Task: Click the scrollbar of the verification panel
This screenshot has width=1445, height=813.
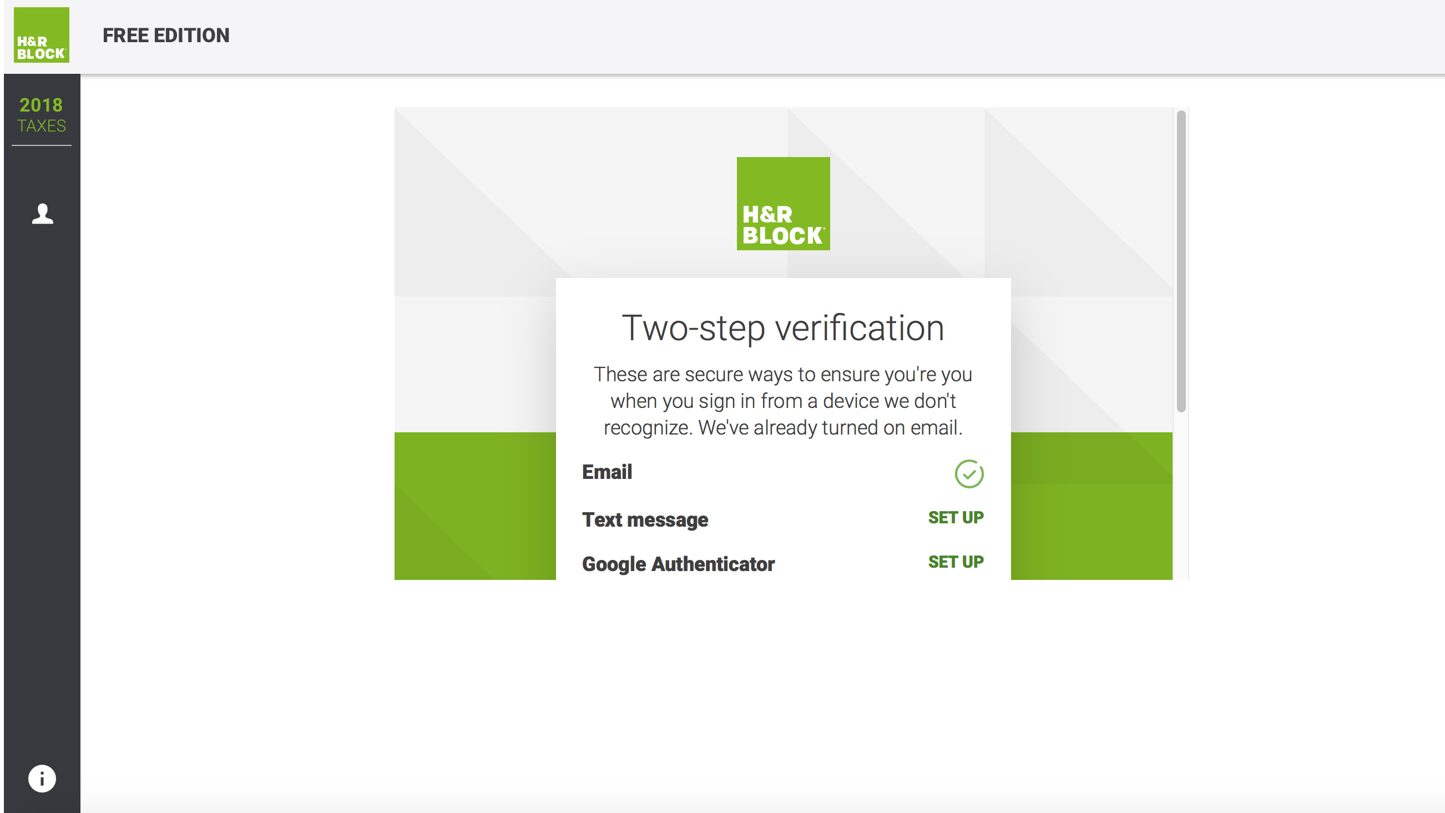Action: tap(1181, 261)
